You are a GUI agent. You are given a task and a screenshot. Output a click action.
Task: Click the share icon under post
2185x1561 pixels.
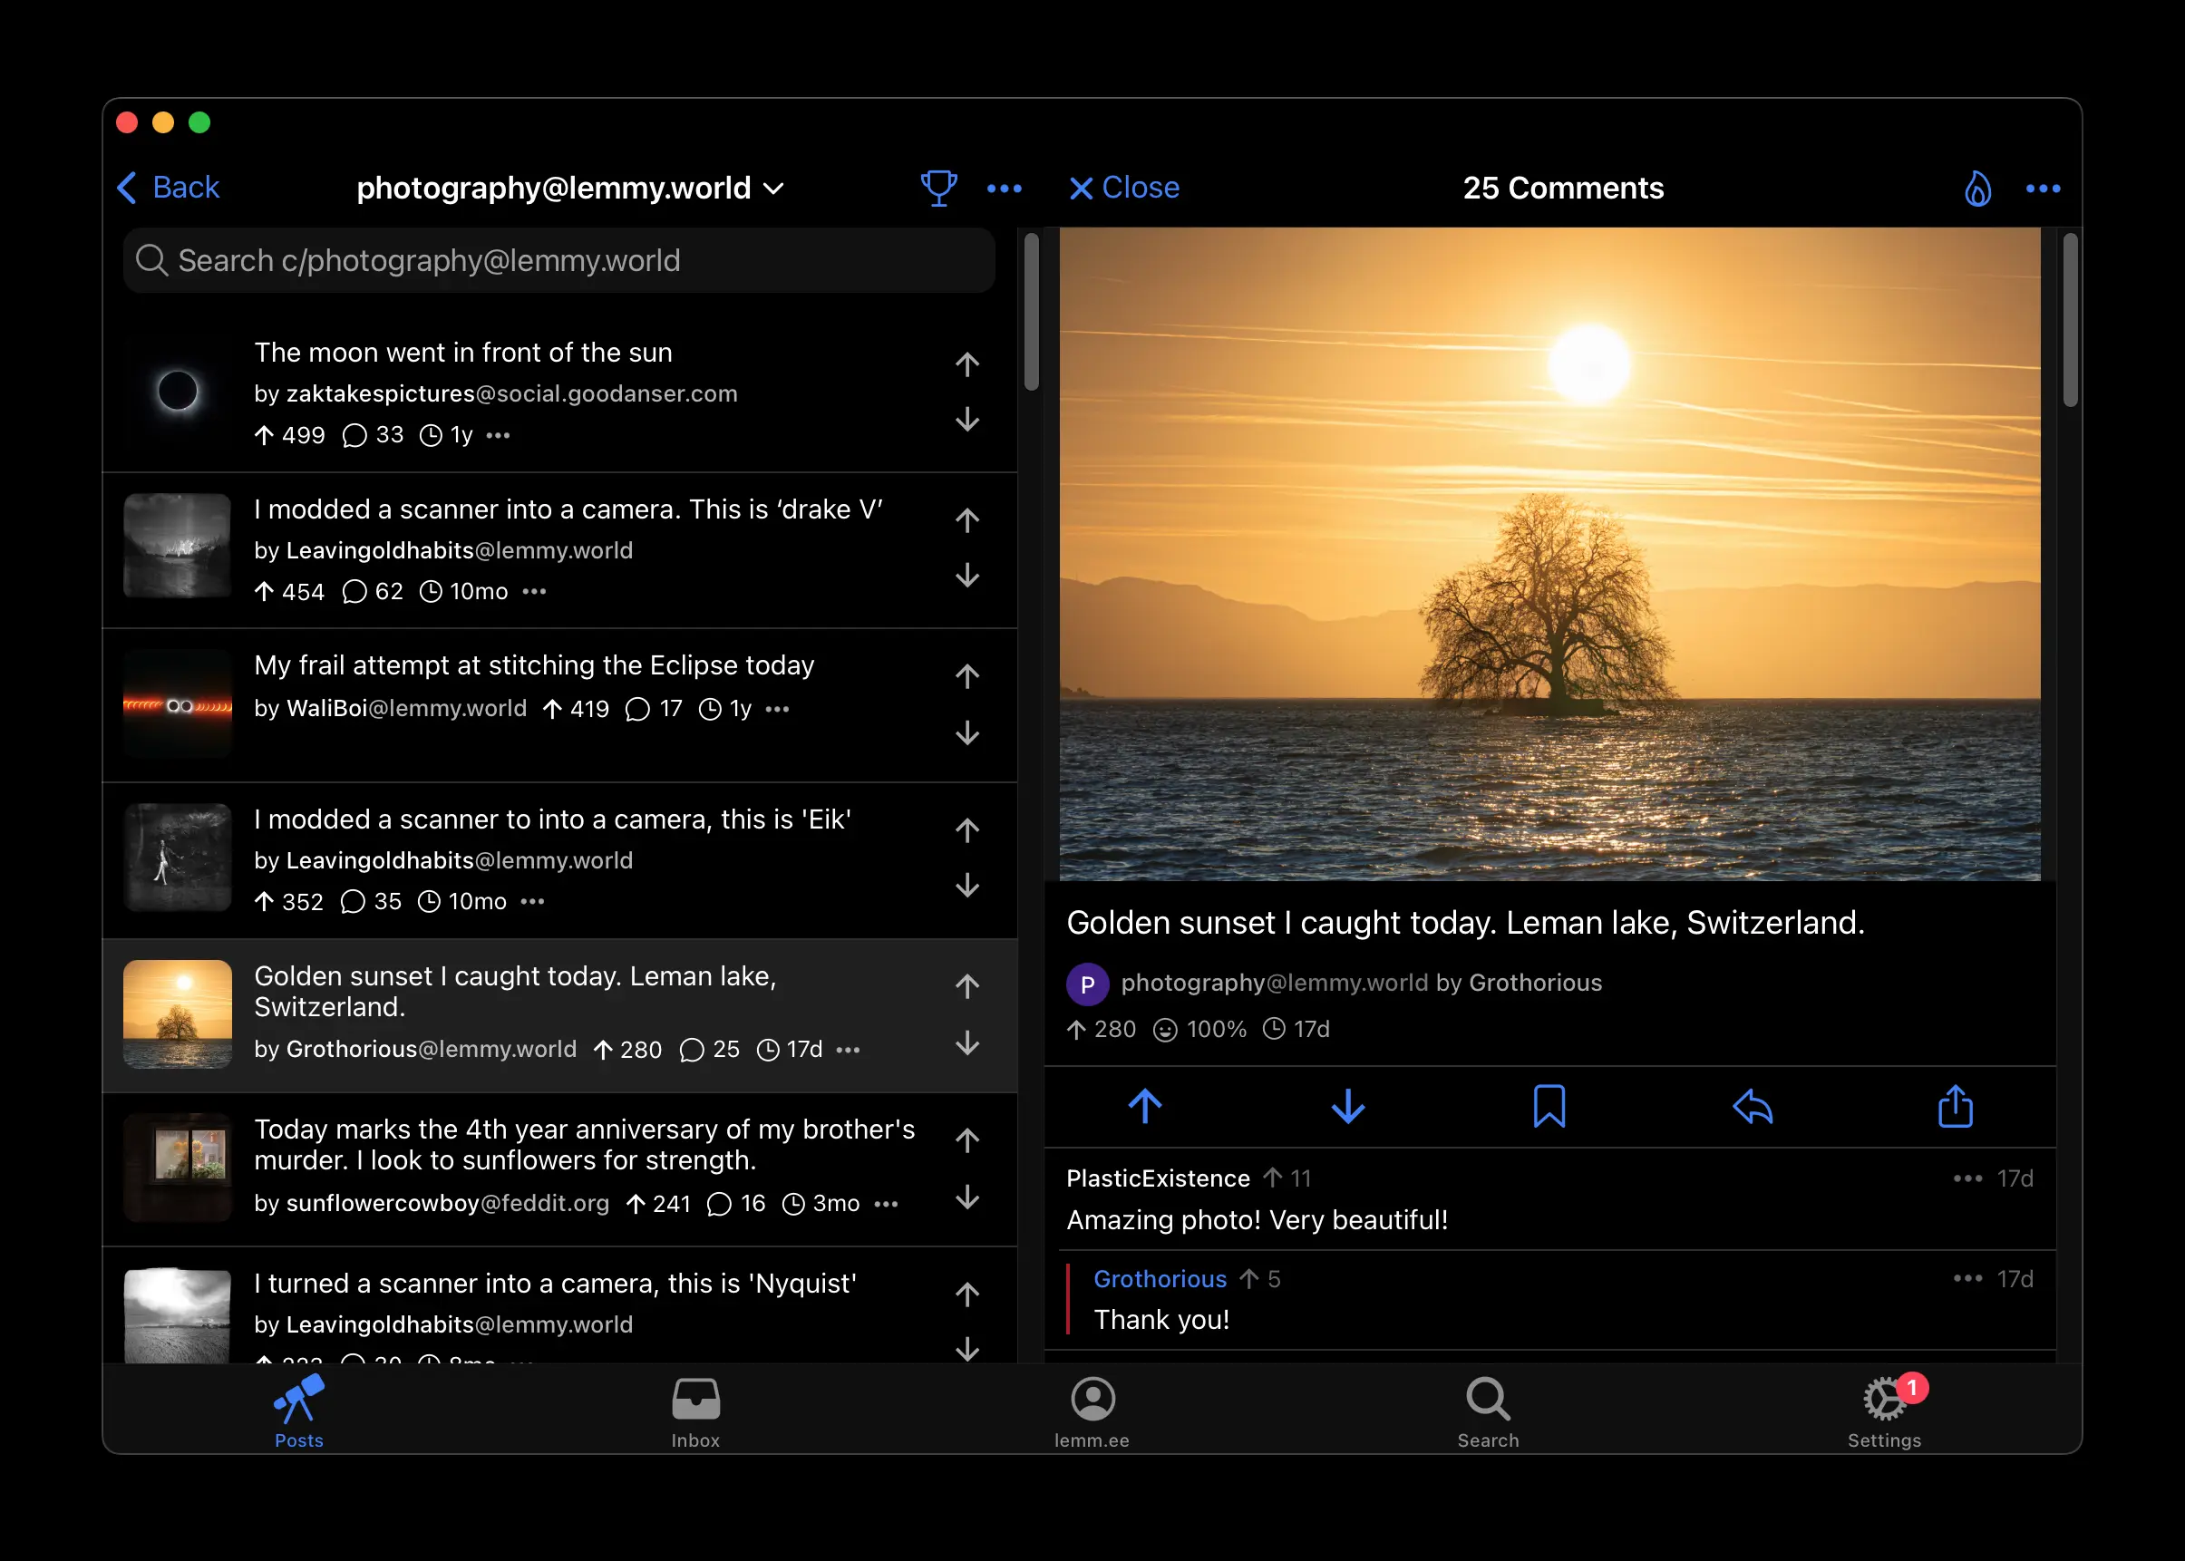1955,1106
